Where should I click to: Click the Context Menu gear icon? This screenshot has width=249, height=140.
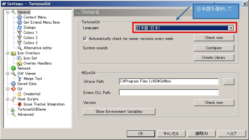20,17
